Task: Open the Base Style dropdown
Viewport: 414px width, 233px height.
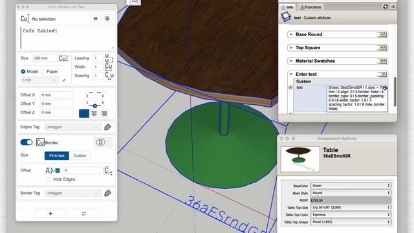Action: [x=351, y=193]
